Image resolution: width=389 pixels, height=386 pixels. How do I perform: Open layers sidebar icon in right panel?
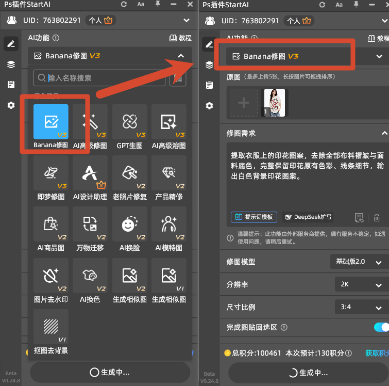pyautogui.click(x=209, y=65)
